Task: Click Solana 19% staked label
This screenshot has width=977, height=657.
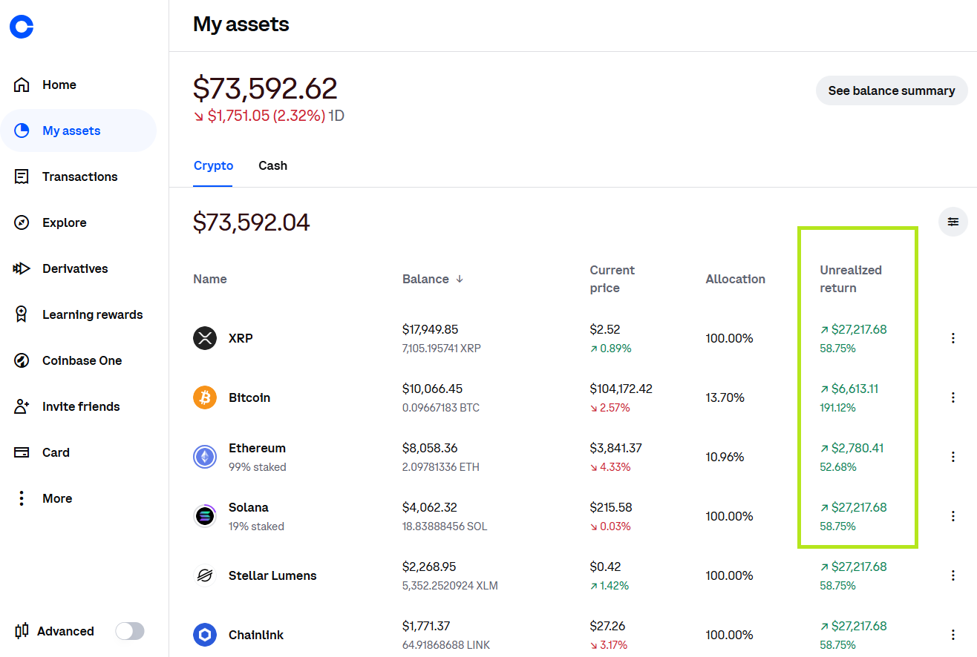Action: 256,526
